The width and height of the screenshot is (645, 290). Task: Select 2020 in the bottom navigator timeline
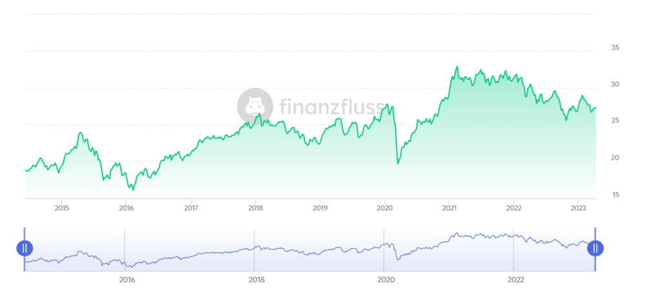coord(386,280)
